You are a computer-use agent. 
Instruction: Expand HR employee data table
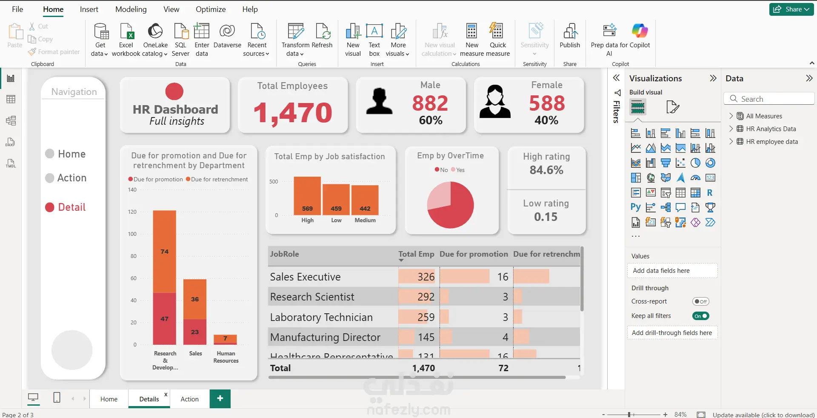731,141
